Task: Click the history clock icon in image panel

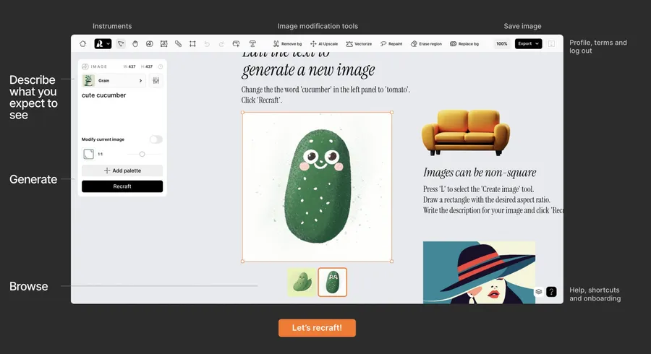Action: (x=161, y=66)
